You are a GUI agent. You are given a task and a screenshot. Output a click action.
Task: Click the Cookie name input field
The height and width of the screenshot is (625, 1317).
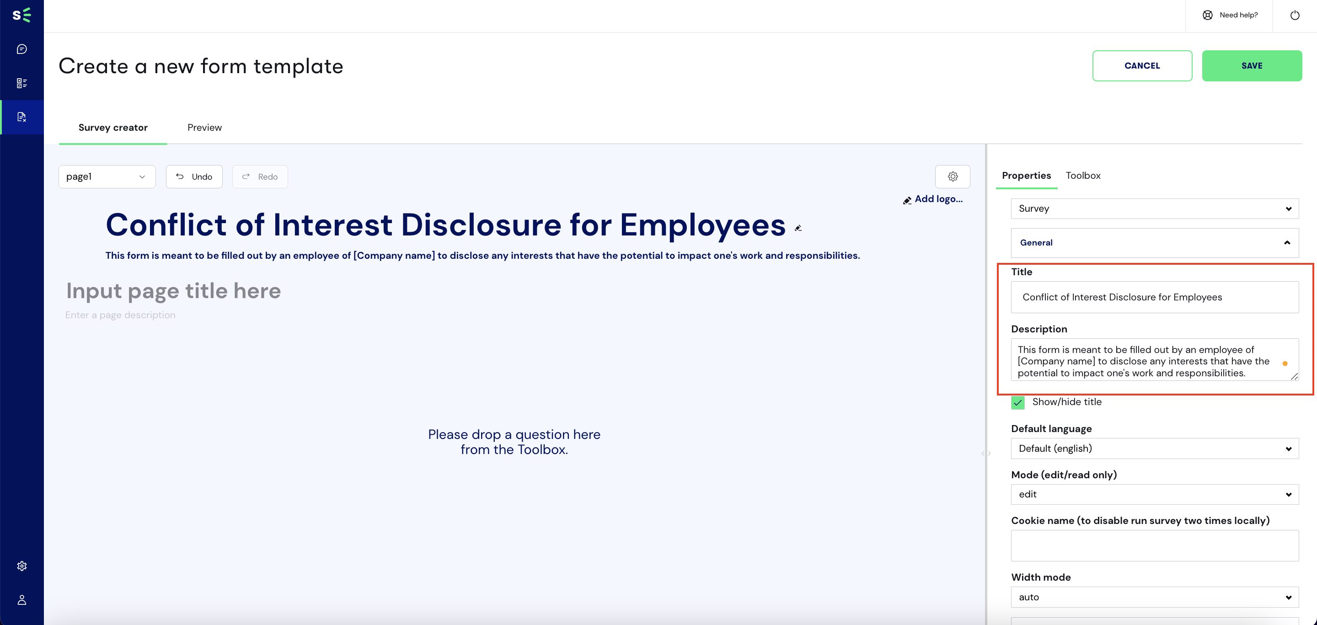(1155, 545)
